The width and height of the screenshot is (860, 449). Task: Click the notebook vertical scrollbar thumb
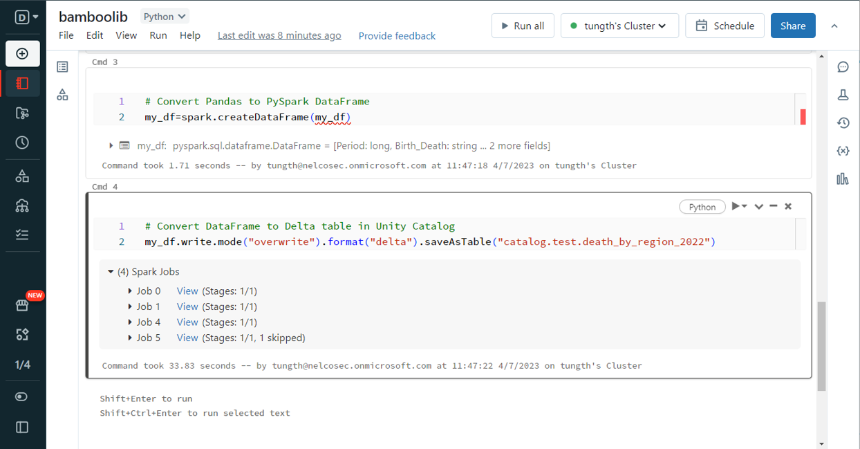821,346
